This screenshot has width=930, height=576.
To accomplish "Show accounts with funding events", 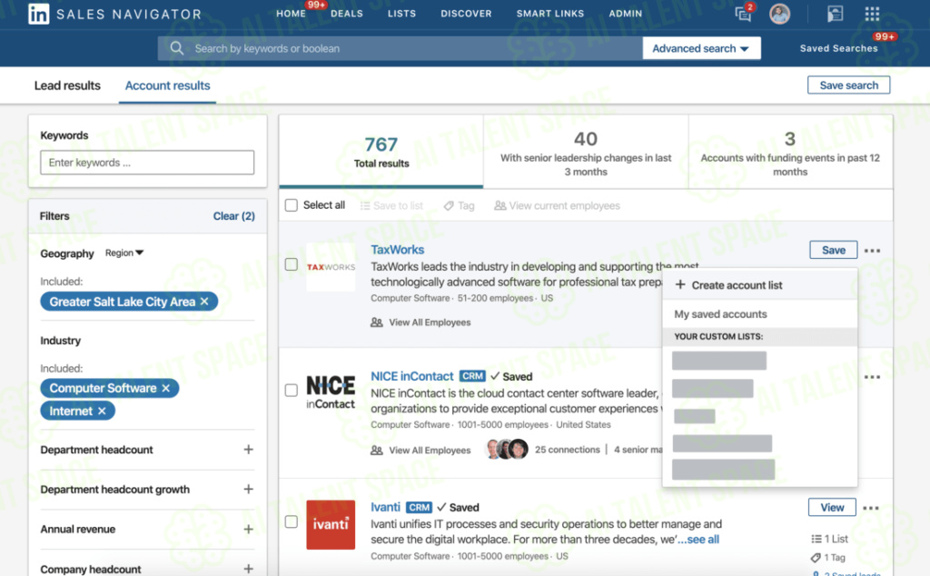I will [790, 152].
